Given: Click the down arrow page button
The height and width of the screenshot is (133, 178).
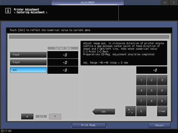Looking at the screenshot, I should tap(55, 117).
